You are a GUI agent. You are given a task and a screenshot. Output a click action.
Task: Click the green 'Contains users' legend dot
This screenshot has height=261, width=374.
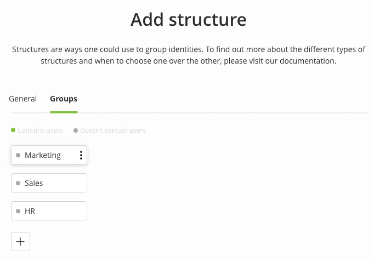coord(13,130)
